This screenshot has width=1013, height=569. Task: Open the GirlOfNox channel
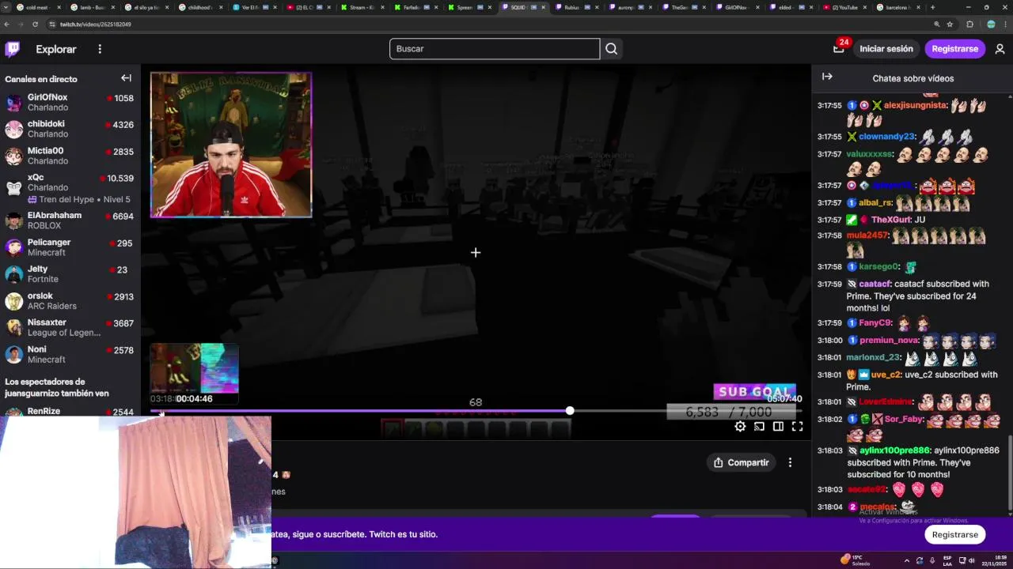pyautogui.click(x=70, y=103)
